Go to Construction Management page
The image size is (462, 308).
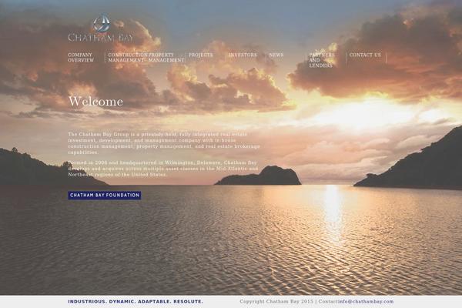pos(128,58)
